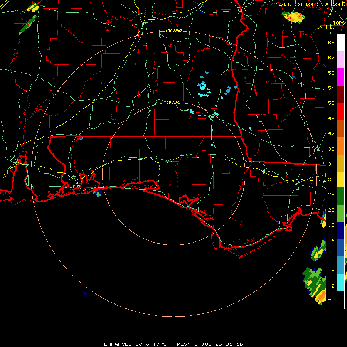
Task: Click the NEXLAB-College of DuPage credit text
Action: click(310, 4)
